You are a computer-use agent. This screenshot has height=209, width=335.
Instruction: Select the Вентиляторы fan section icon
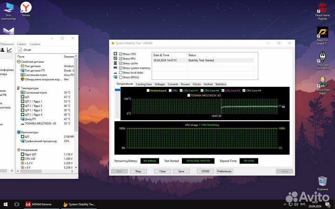(19, 132)
